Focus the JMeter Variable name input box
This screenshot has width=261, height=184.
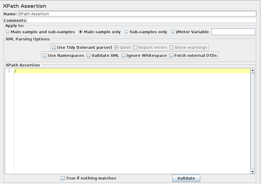(233, 32)
